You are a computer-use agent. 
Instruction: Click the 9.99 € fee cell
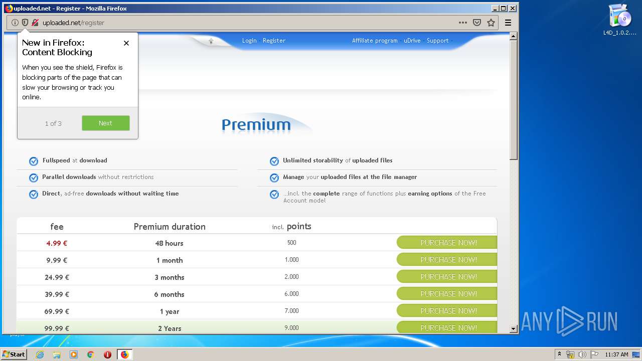(57, 260)
